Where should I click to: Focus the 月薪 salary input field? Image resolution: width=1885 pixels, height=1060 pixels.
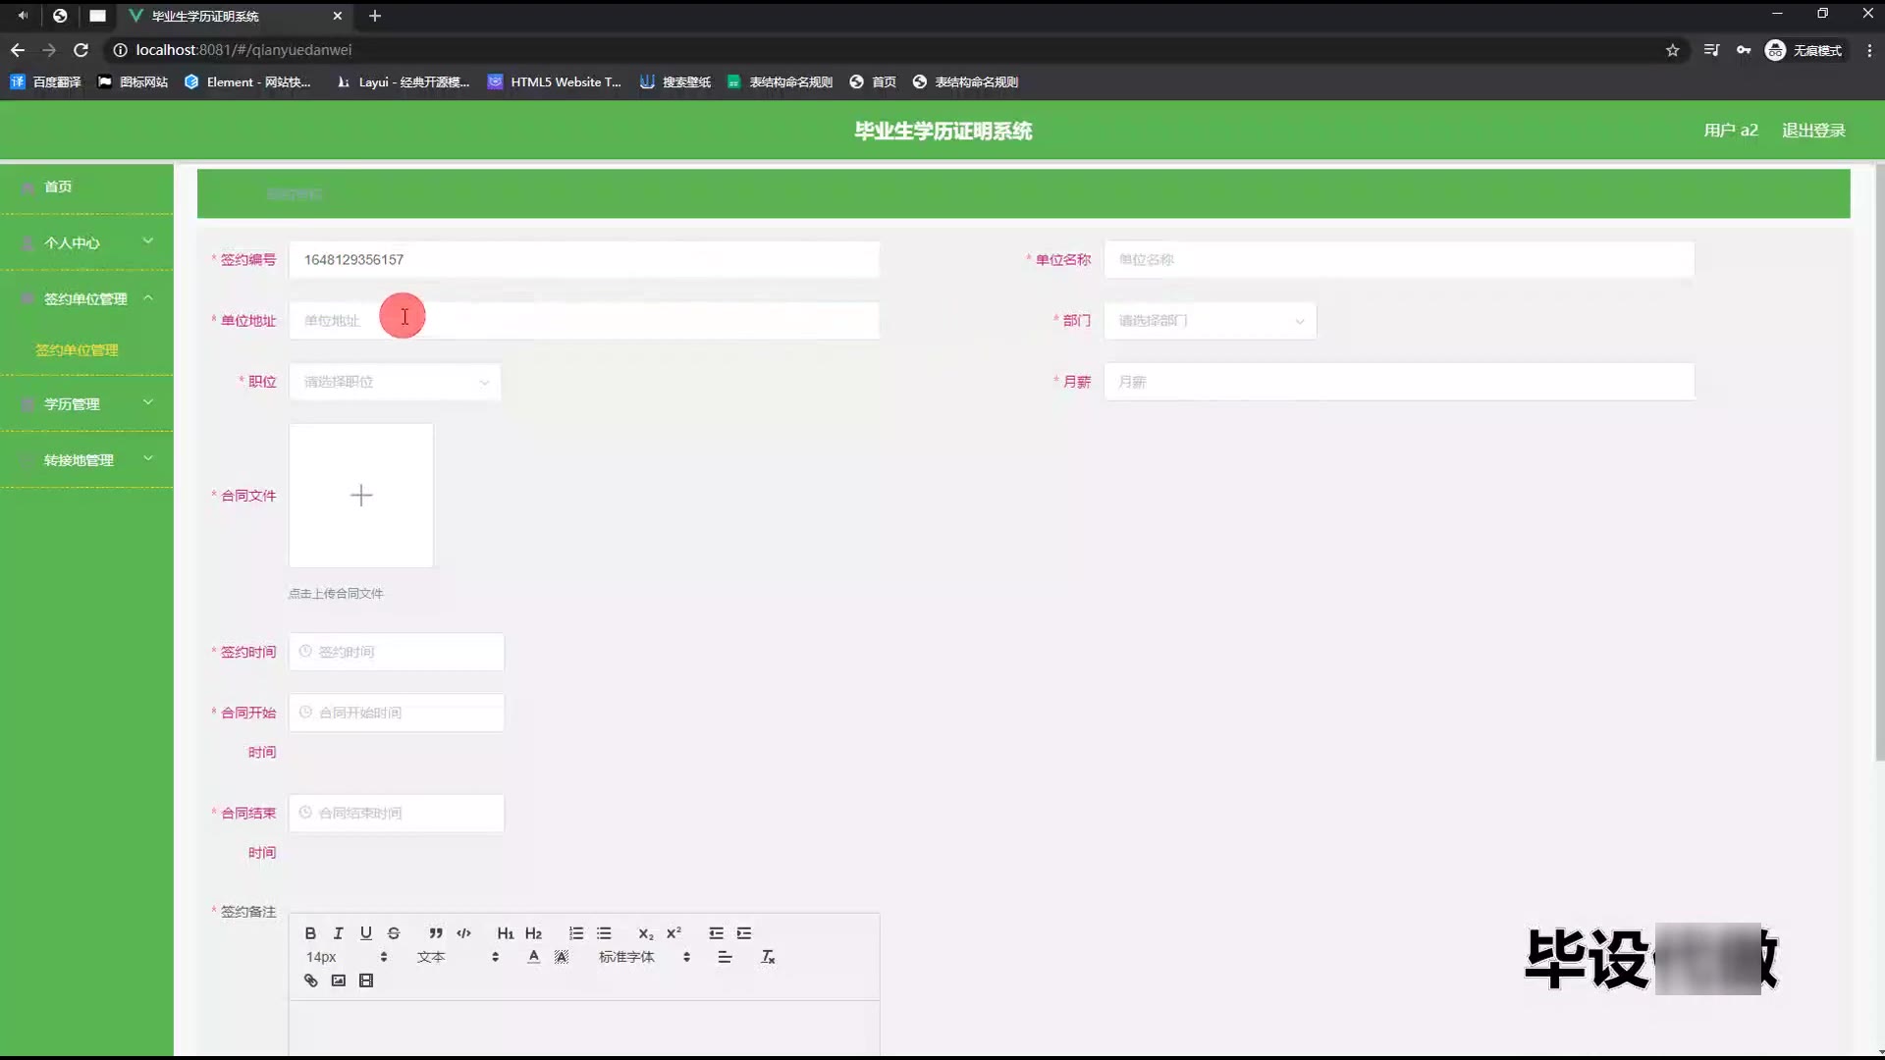[1399, 382]
